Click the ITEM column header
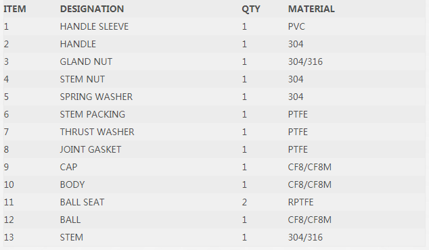The width and height of the screenshot is (429, 250). click(15, 9)
